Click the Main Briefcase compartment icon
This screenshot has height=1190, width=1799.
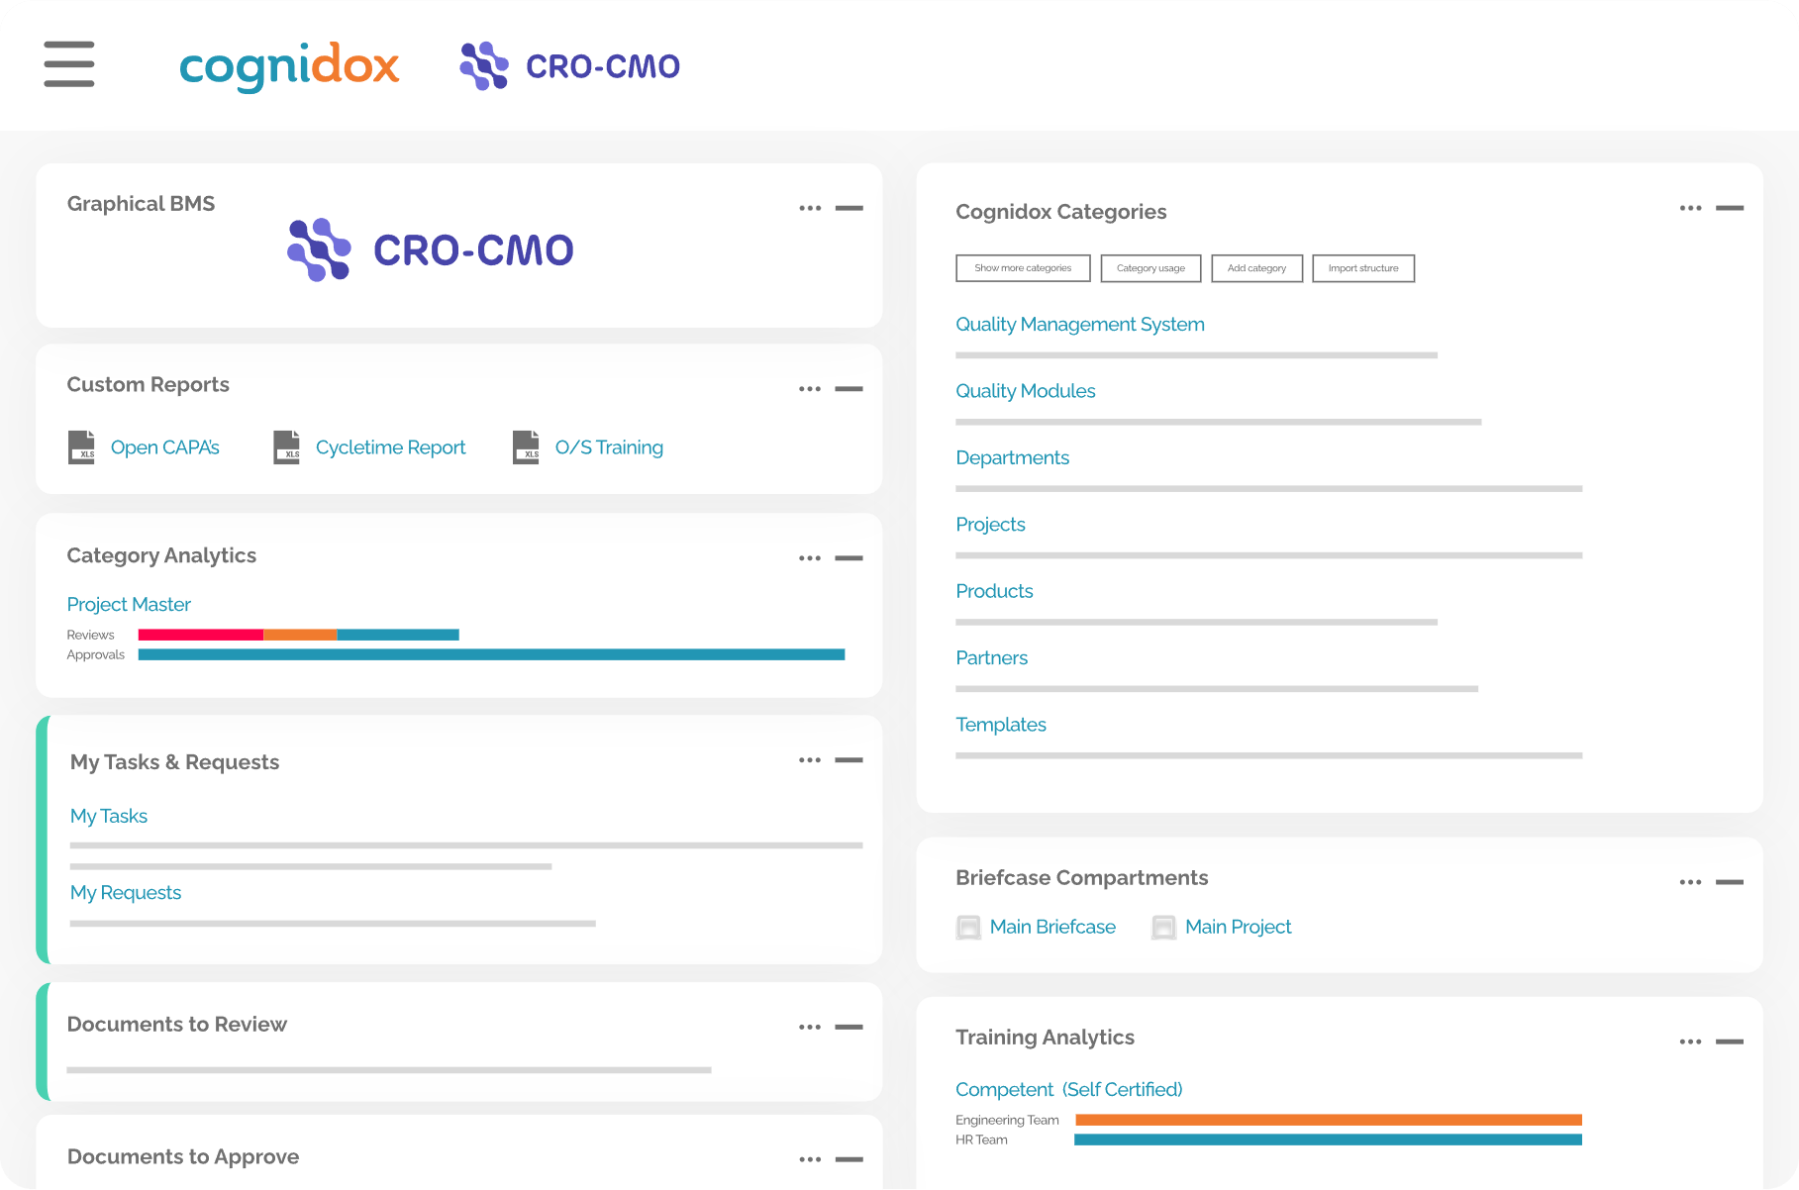pyautogui.click(x=967, y=928)
